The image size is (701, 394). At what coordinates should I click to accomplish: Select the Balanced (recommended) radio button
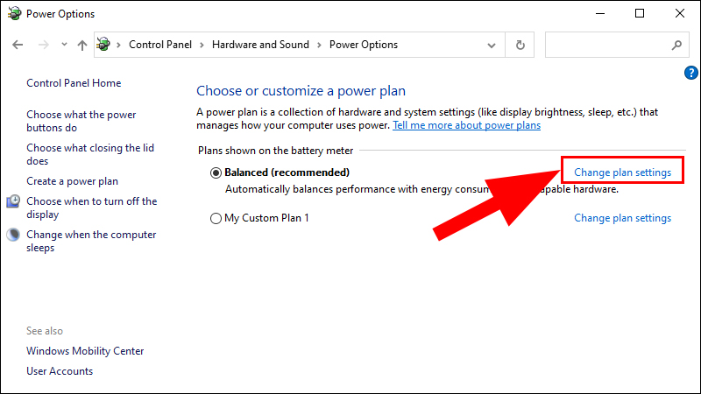click(x=216, y=173)
